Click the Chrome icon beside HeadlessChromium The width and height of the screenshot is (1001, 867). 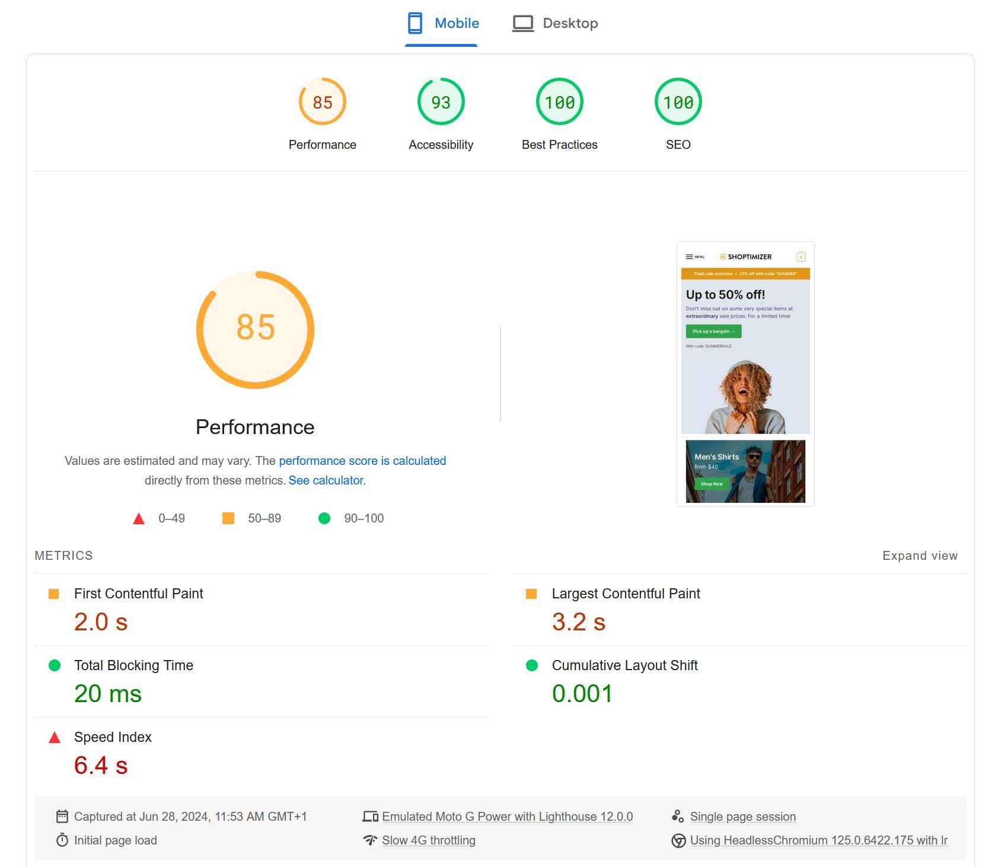coord(678,841)
